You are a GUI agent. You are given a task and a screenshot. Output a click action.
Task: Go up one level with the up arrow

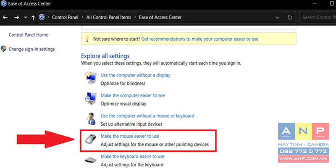click(x=33, y=18)
